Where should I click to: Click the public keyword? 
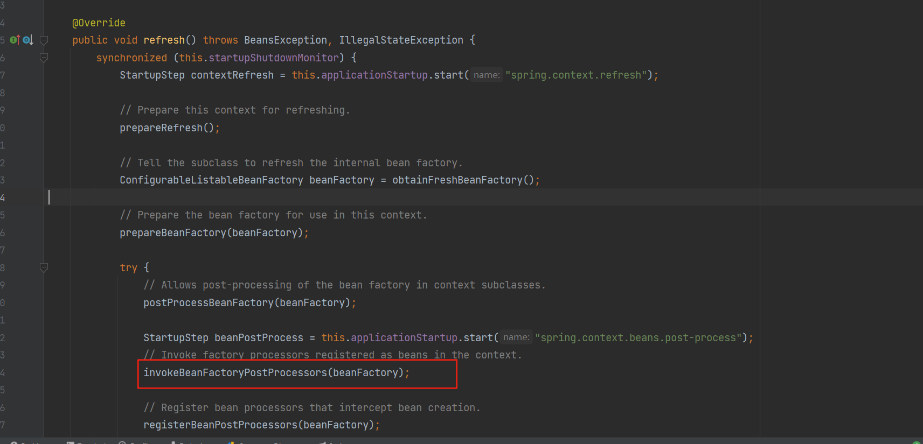pyautogui.click(x=90, y=40)
